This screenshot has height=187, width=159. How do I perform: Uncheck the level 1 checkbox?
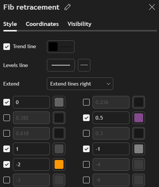click(x=7, y=149)
